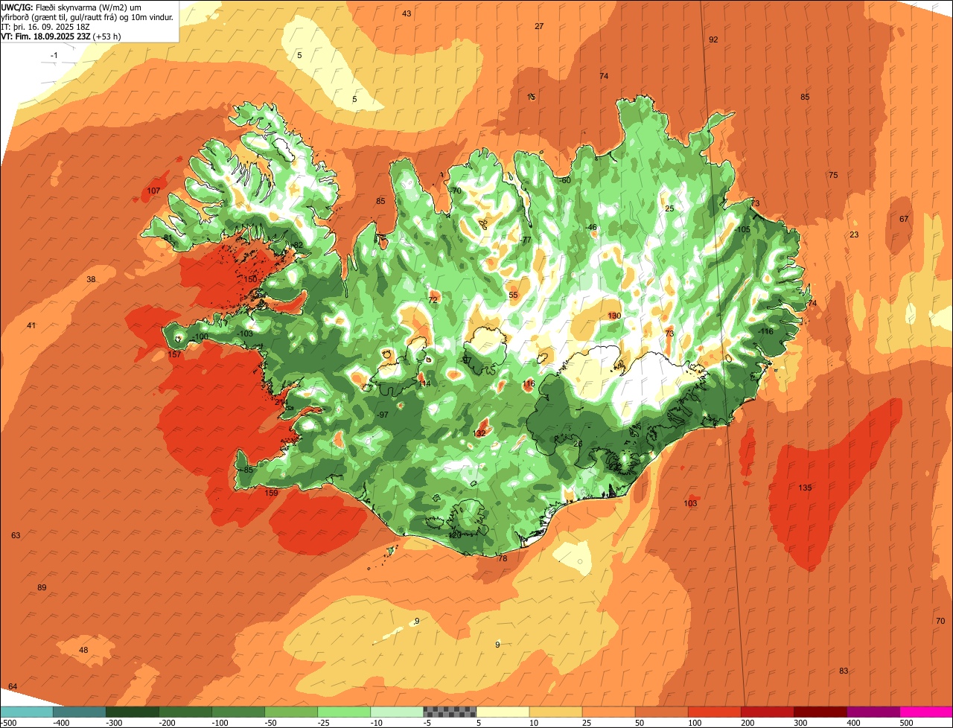Click the flux value '107' west of the Westfjords
This screenshot has height=728, width=953.
[154, 191]
